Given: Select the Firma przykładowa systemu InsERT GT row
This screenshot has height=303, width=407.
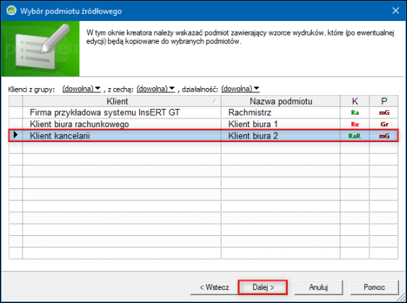Looking at the screenshot, I should point(203,113).
